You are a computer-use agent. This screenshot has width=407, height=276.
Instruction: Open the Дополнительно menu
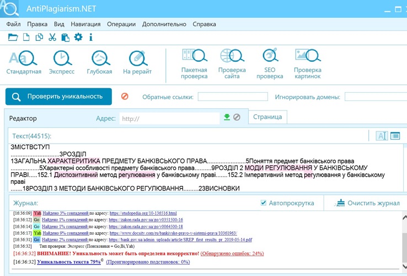click(164, 24)
